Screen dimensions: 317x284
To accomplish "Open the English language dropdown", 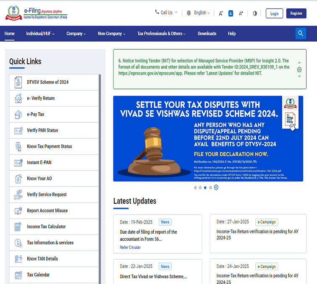I will (x=199, y=13).
